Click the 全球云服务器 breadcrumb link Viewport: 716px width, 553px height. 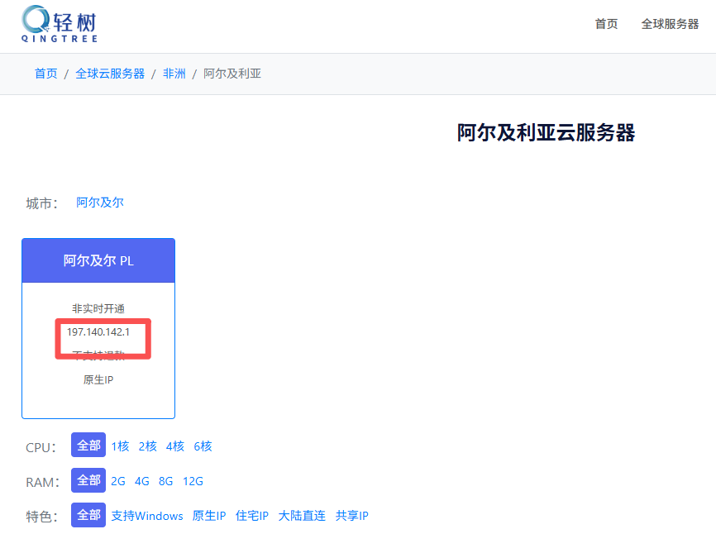(x=110, y=74)
